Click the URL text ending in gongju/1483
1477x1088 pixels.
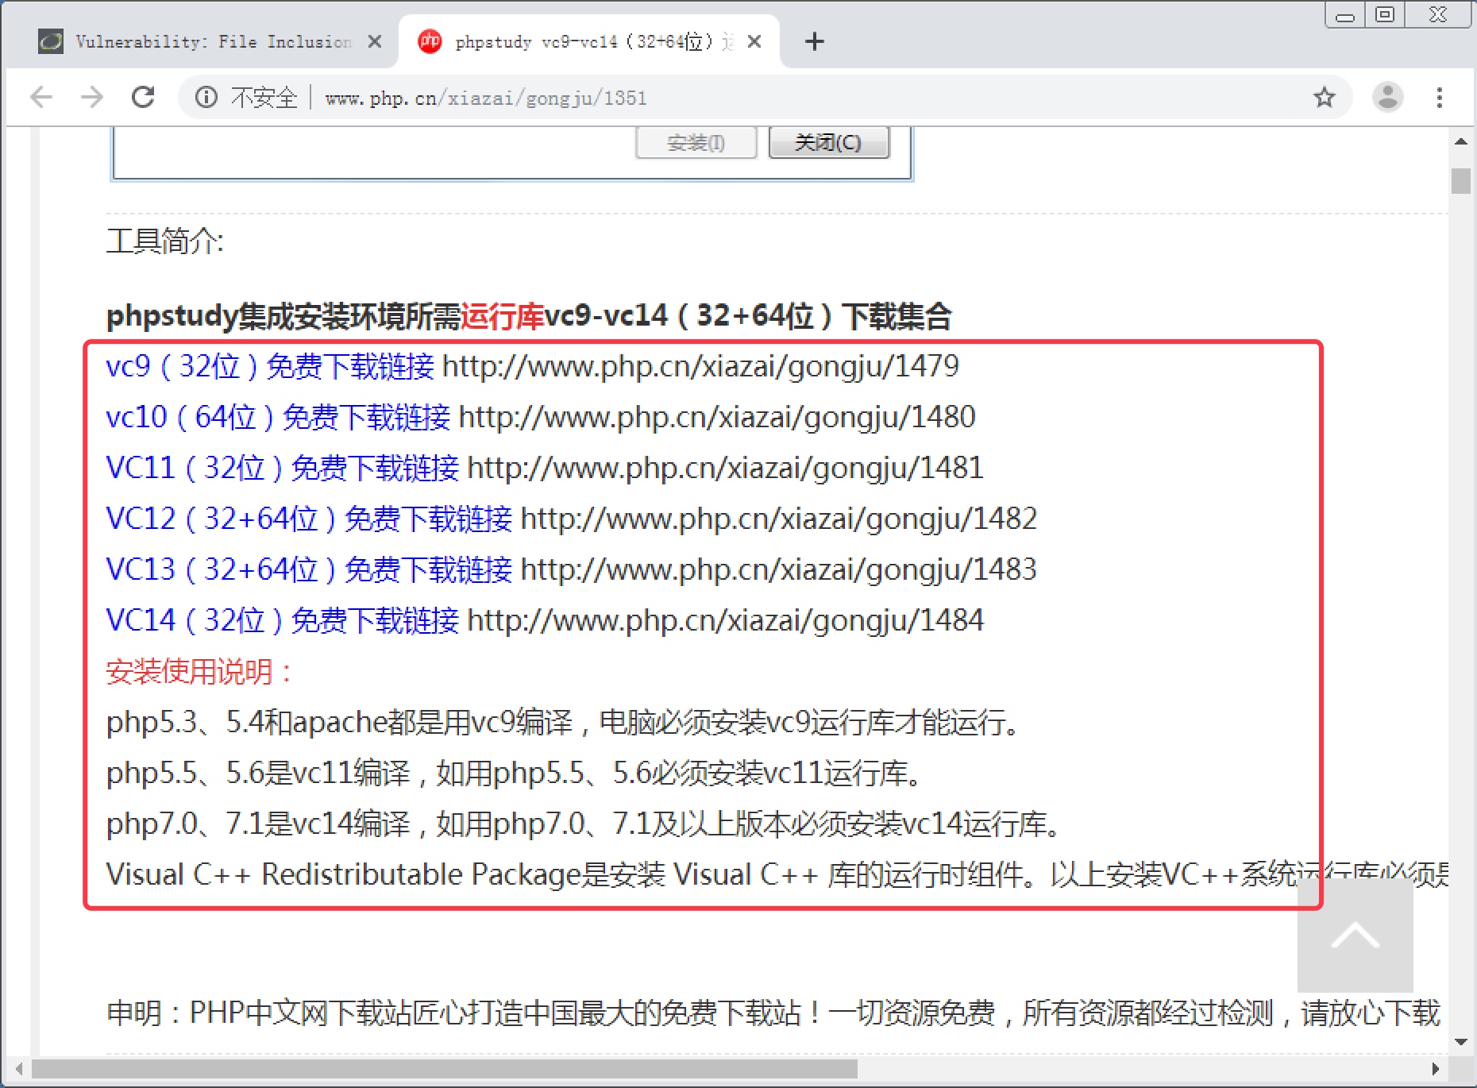tap(779, 569)
